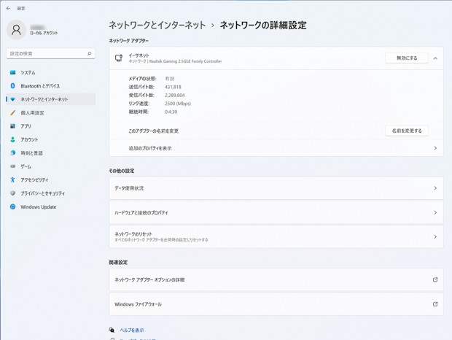Viewport: 452px width, 340px height.
Task: Open データ使用状況 settings row
Action: click(x=276, y=188)
